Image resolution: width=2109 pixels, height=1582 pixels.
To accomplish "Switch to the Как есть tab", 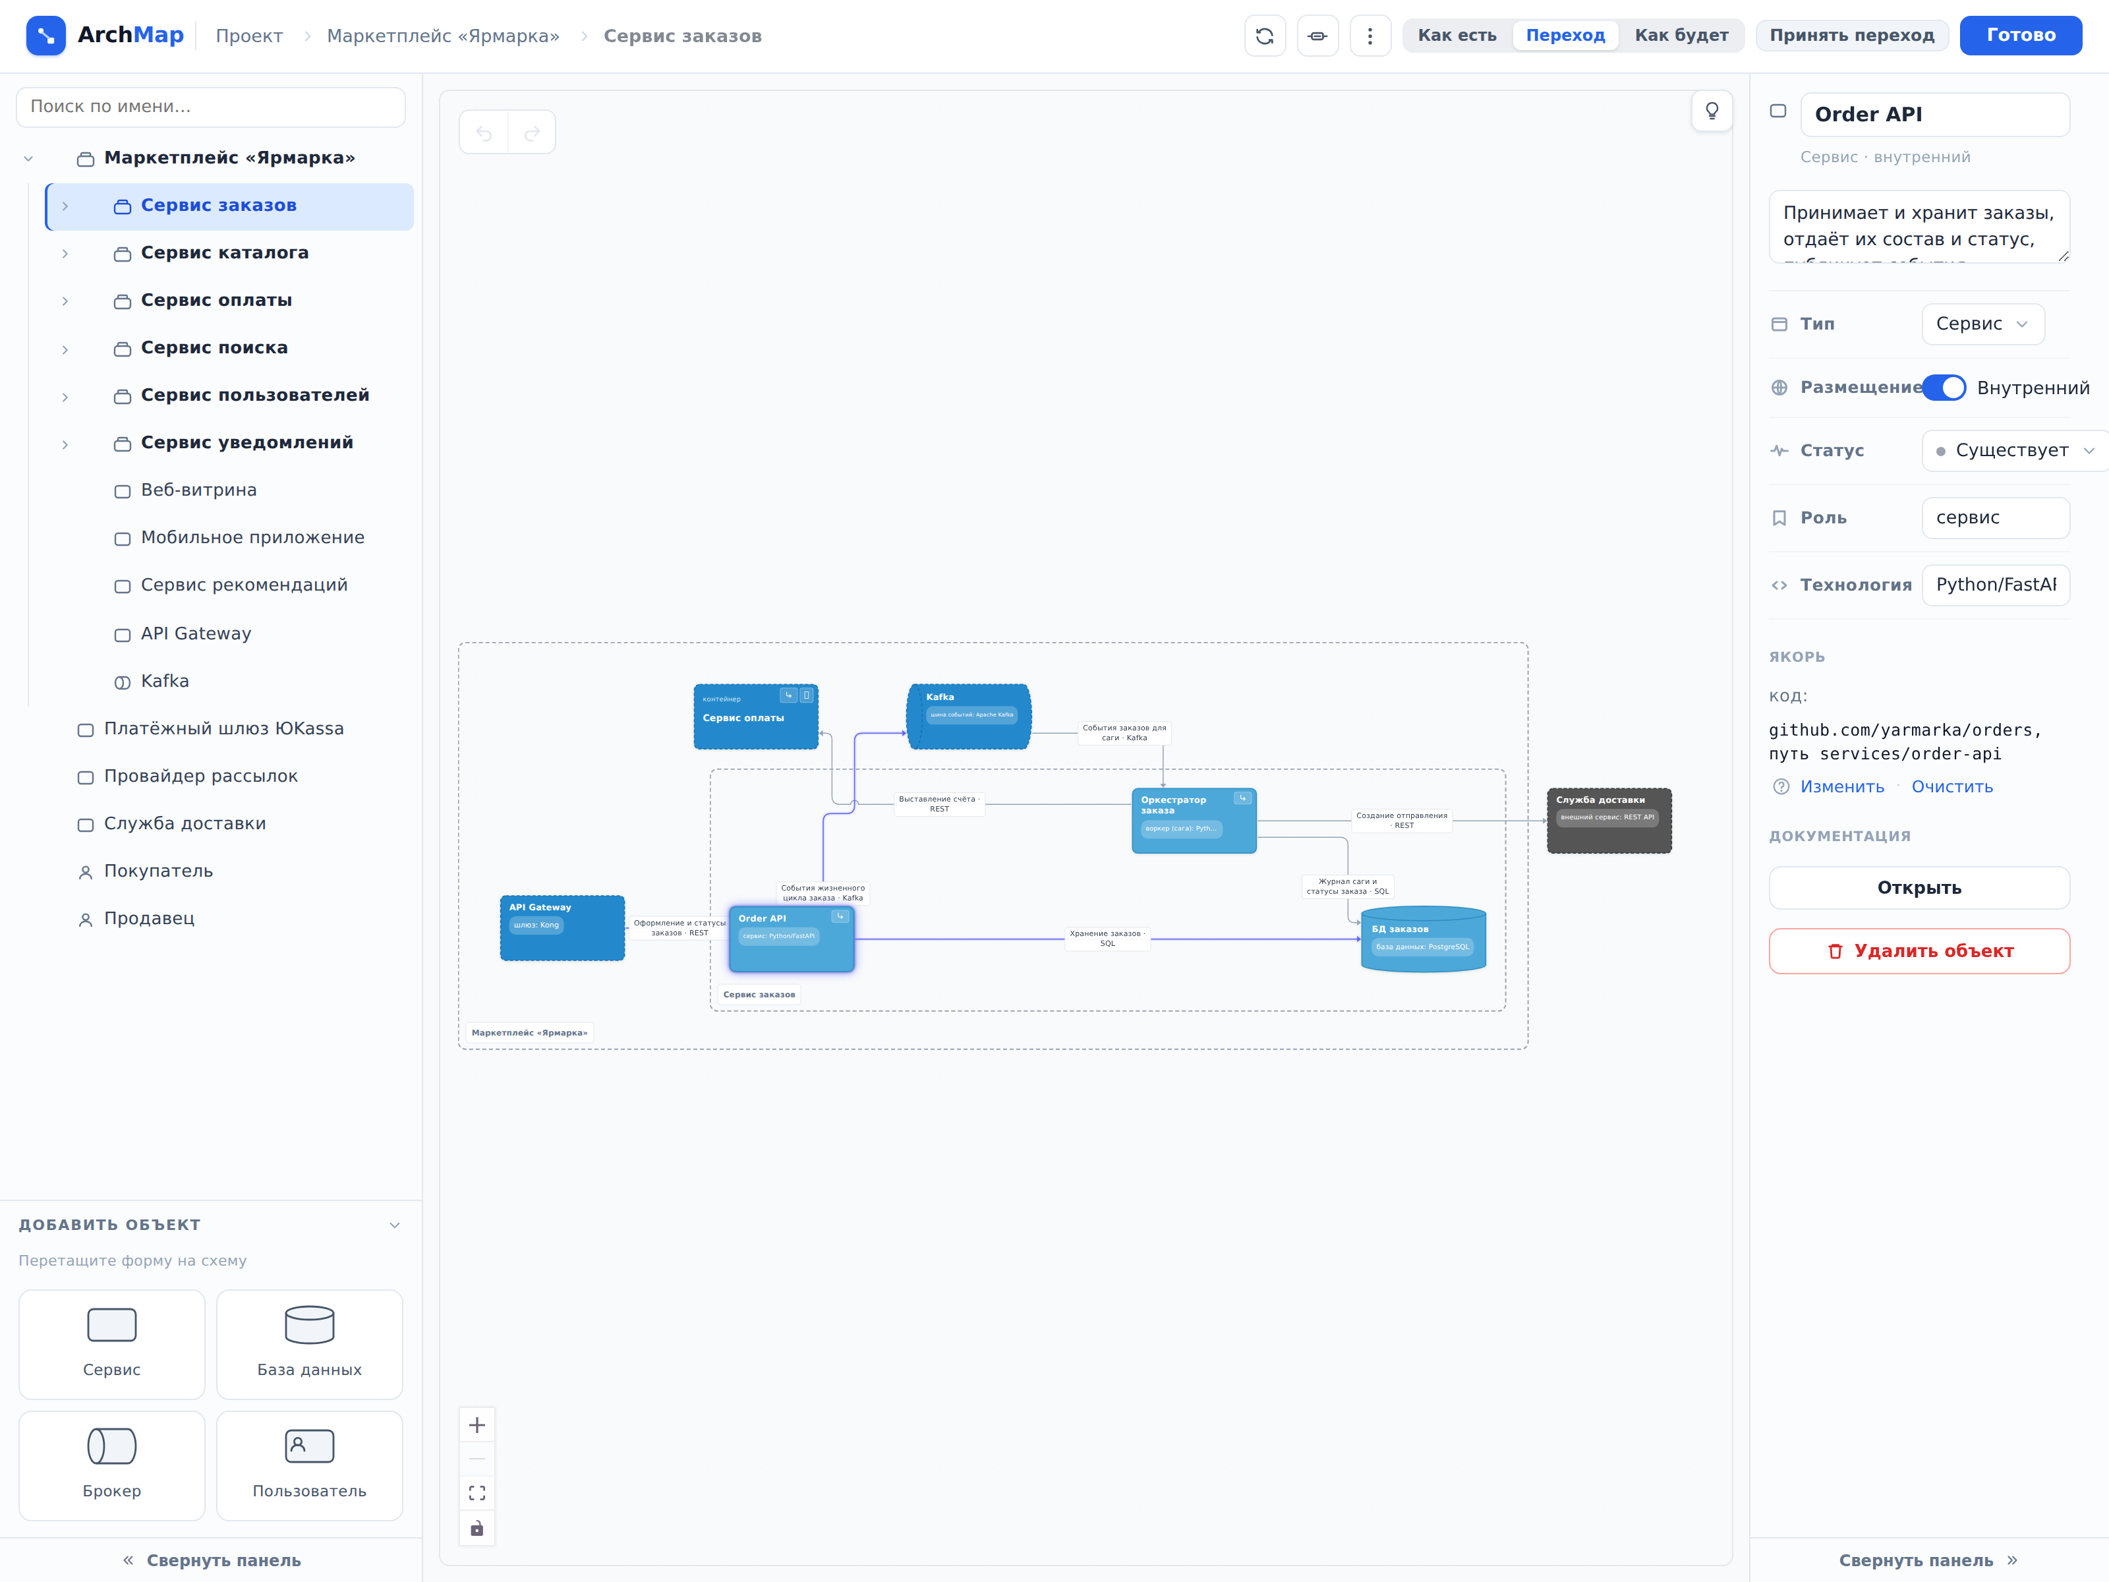I will coord(1456,36).
